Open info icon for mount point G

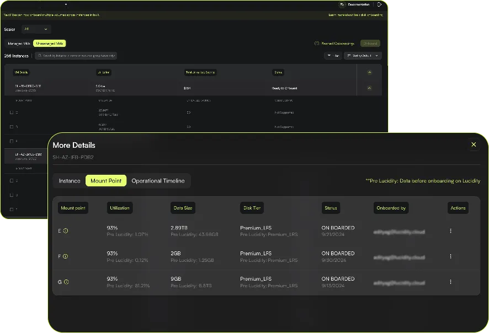pos(66,282)
